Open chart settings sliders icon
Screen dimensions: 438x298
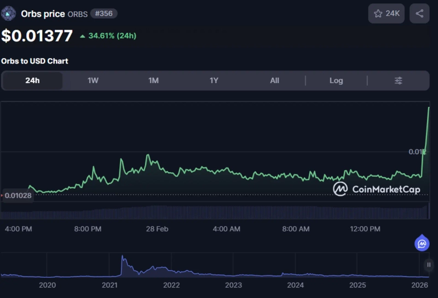click(x=398, y=81)
